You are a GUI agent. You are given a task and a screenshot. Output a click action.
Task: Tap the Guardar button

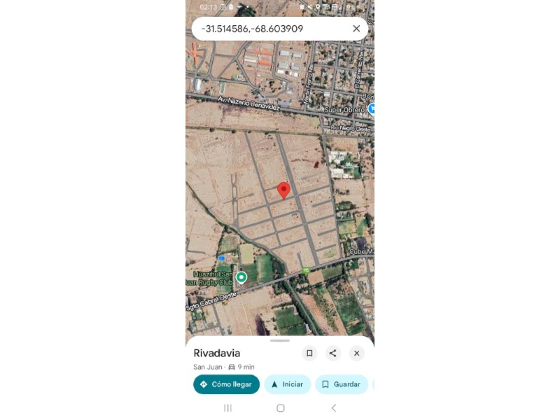pos(341,384)
